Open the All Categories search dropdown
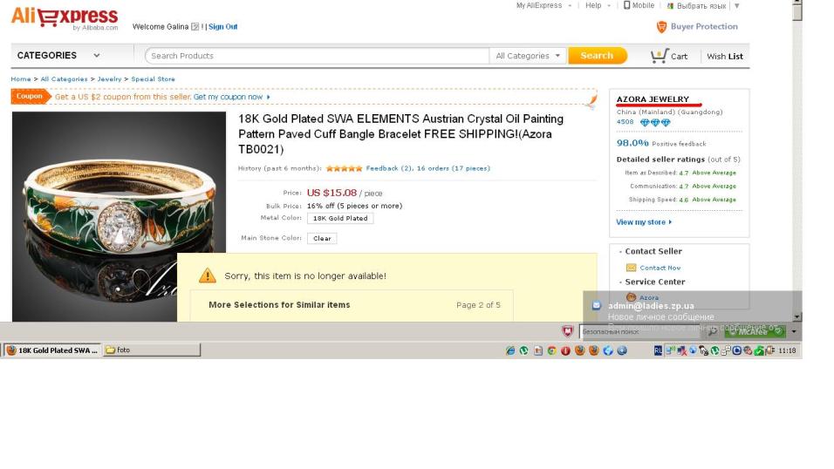834x469 pixels. click(x=528, y=56)
